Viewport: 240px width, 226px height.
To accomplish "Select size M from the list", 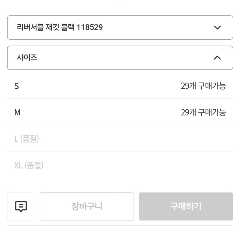I will pyautogui.click(x=17, y=112).
